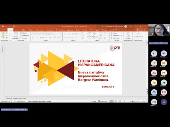Toggle italic (K) formatting
The width and height of the screenshot is (170, 127).
(35, 37)
